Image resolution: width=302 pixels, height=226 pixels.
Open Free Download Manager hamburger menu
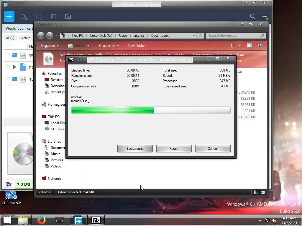265,17
